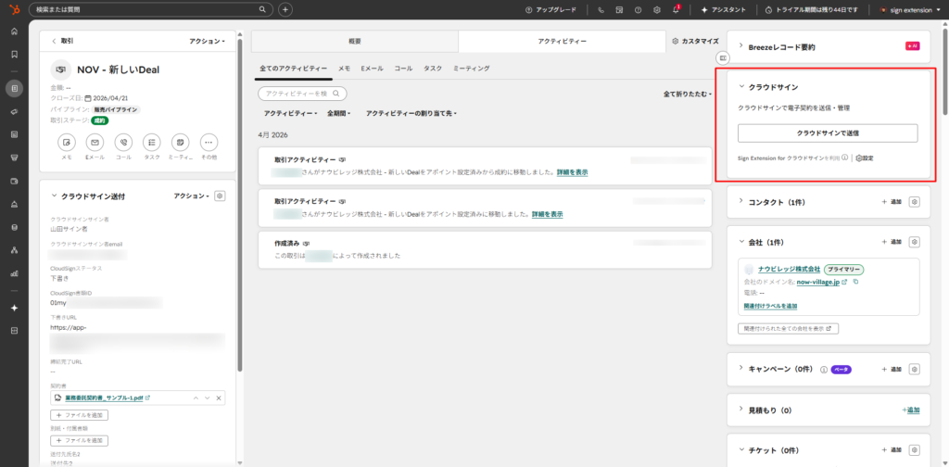Open the Breeze sparkle icon in sidebar
949x467 pixels.
click(14, 308)
